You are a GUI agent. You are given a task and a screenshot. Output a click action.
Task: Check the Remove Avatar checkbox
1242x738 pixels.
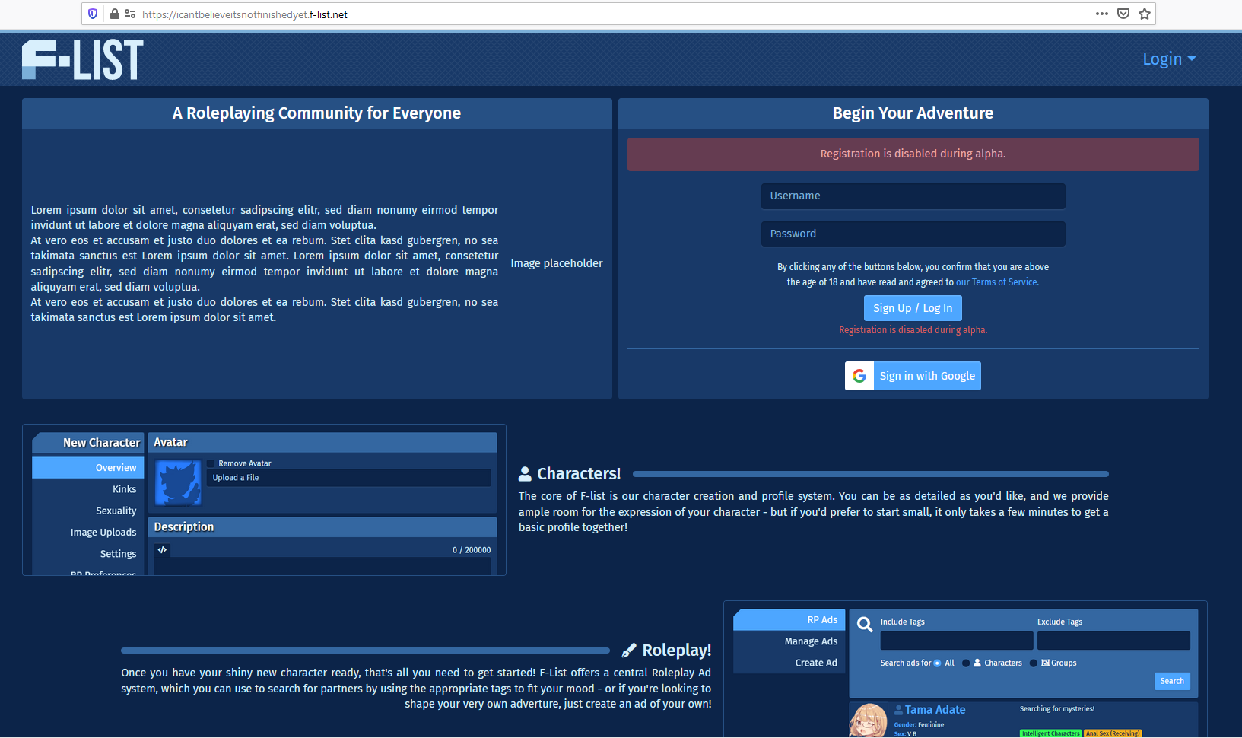click(211, 463)
